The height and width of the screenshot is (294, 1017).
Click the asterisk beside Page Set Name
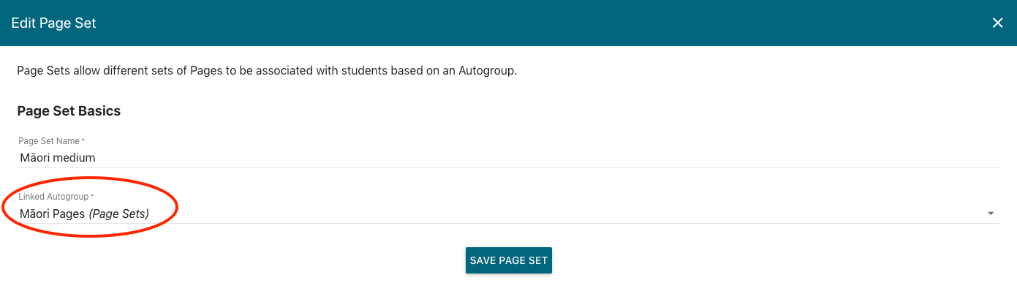83,140
